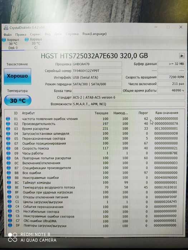Open the Файл menu
Viewport: 188px width, 250px height.
[8, 34]
